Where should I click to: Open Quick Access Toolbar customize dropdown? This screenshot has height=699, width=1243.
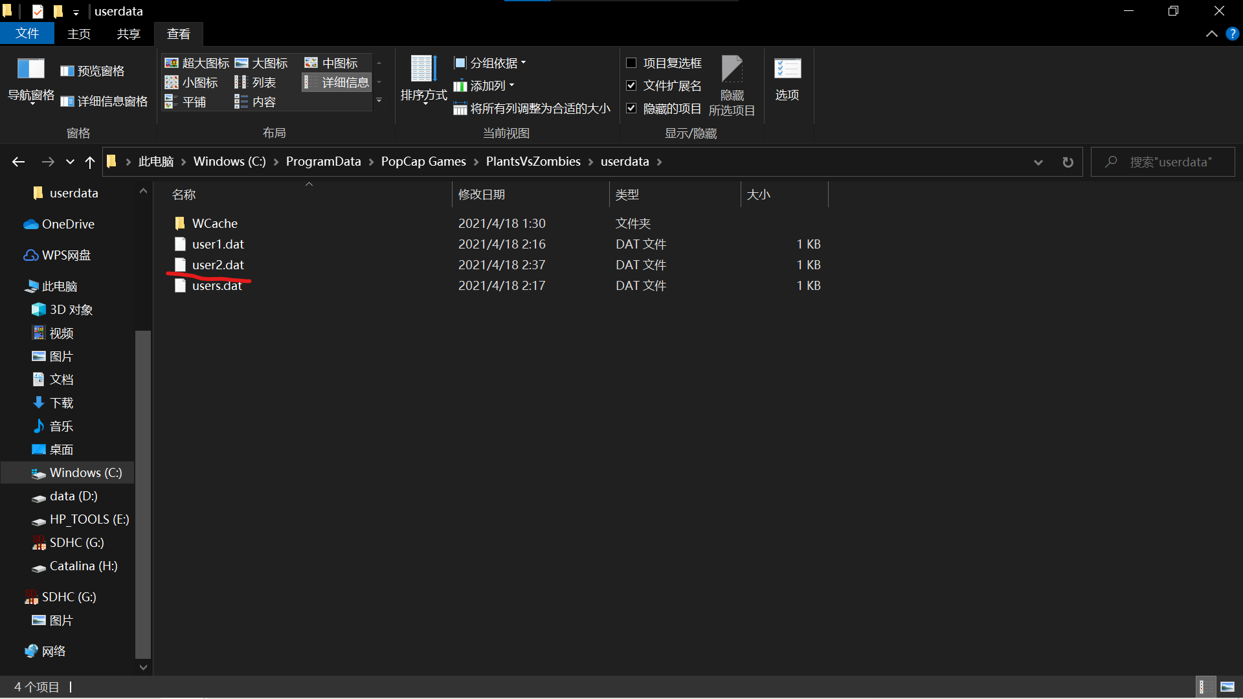coord(76,12)
